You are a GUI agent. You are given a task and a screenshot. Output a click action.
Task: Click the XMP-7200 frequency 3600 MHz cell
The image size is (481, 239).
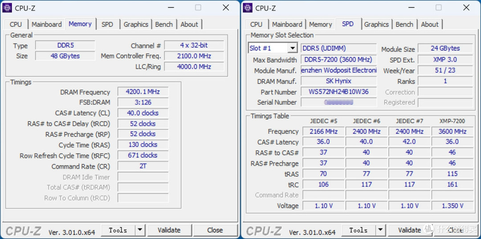pyautogui.click(x=452, y=131)
